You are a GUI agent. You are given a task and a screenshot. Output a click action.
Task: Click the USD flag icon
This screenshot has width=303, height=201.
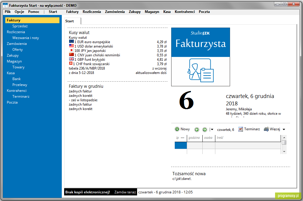point(71,46)
